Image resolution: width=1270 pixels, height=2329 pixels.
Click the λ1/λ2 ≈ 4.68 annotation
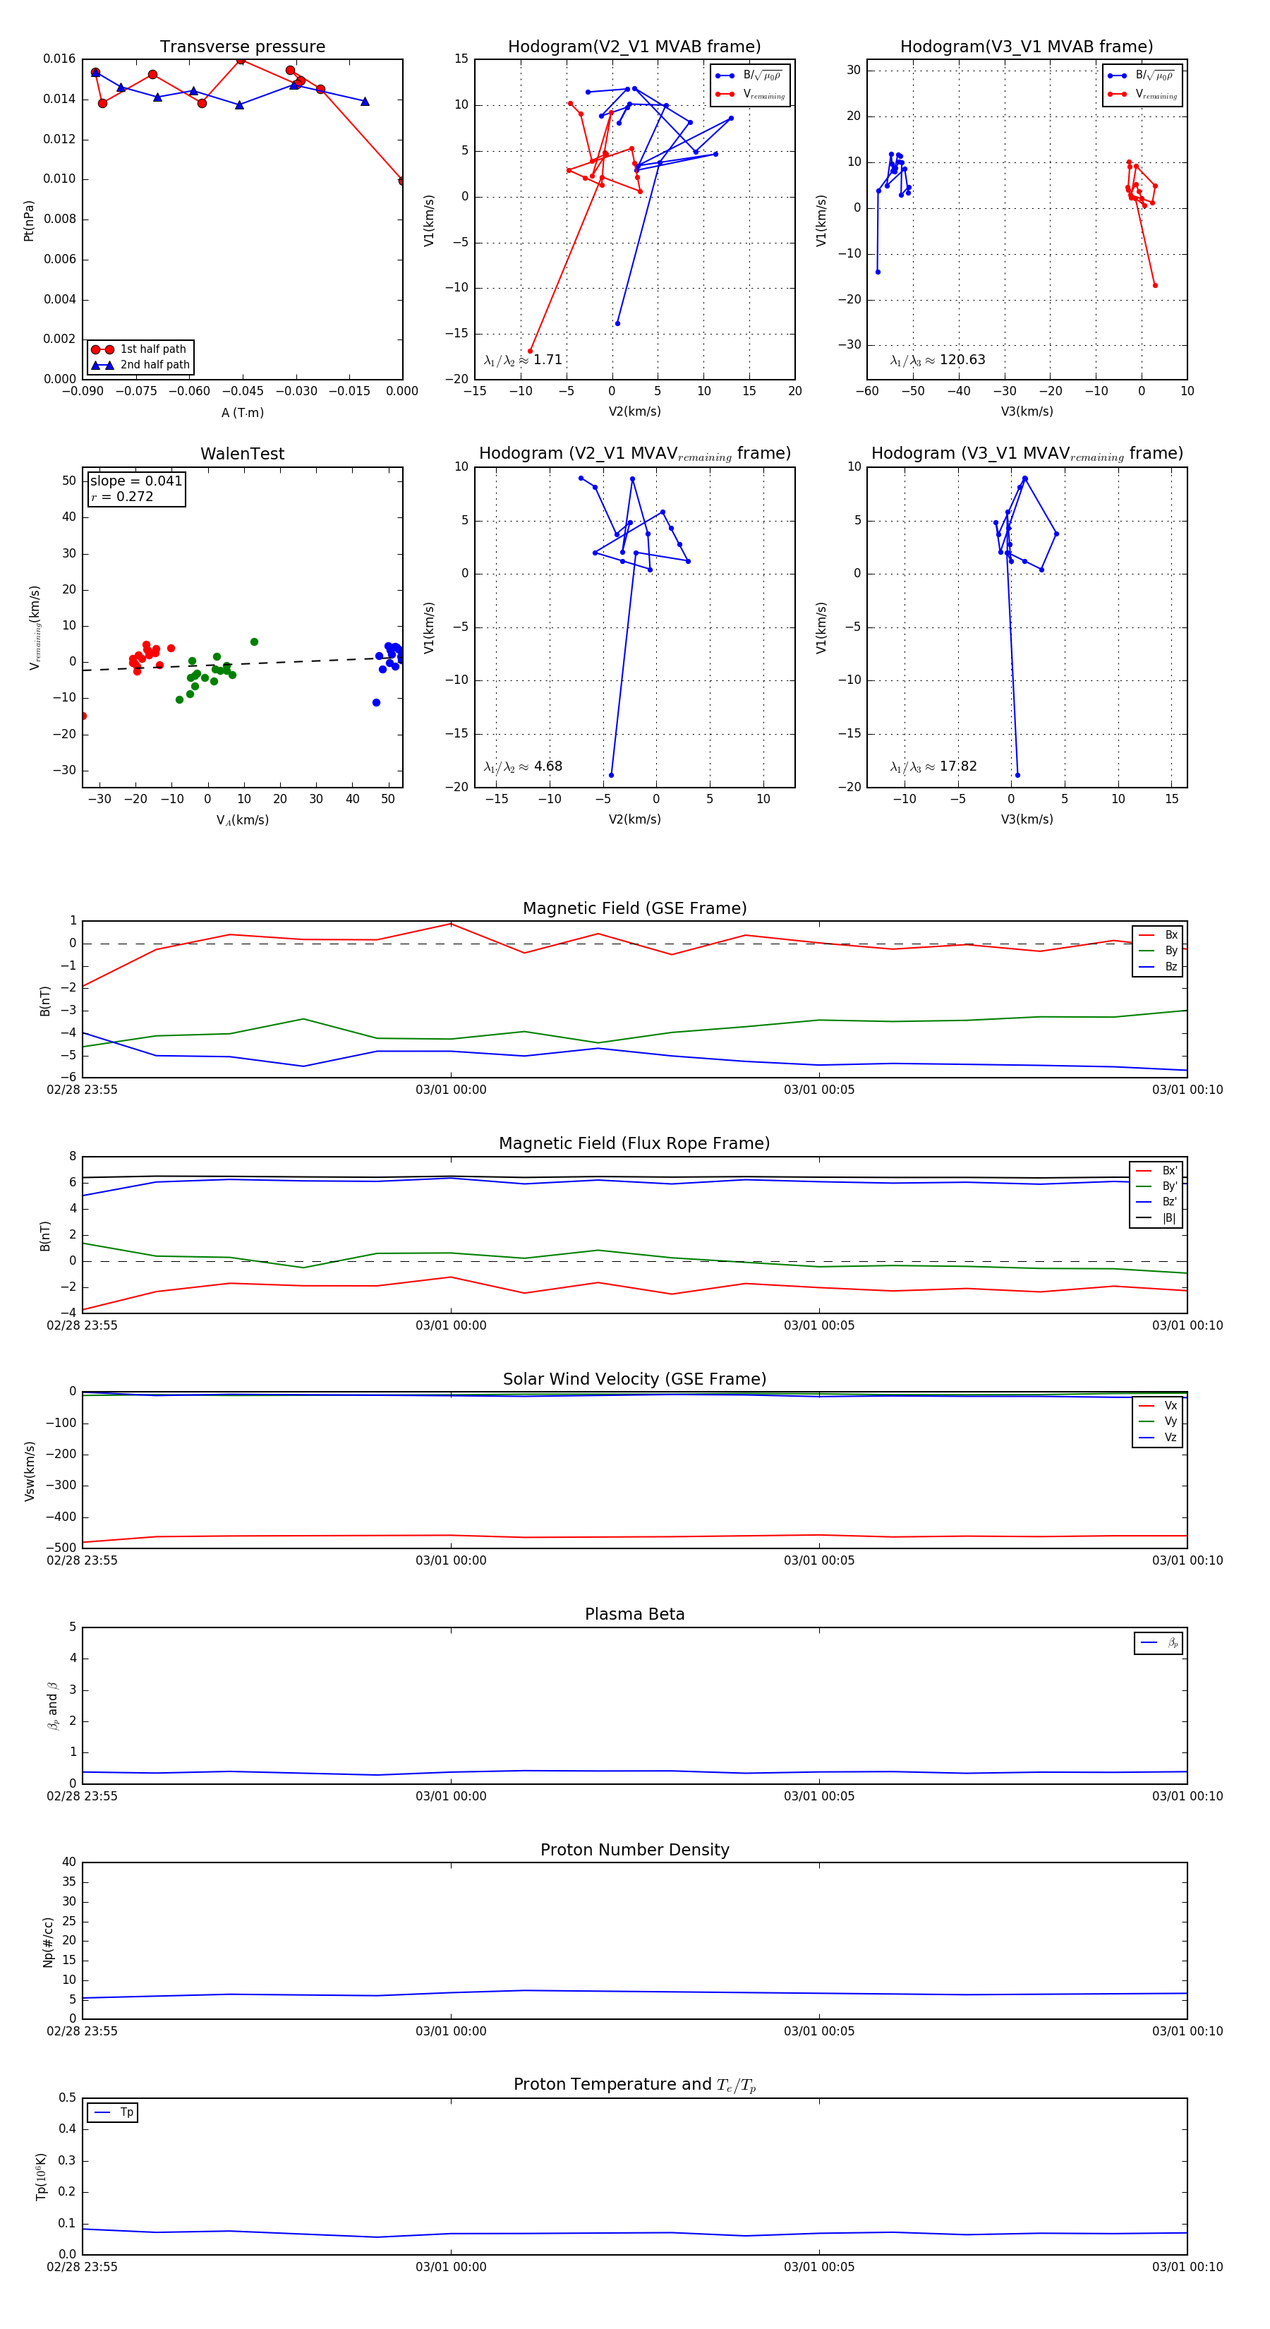522,766
